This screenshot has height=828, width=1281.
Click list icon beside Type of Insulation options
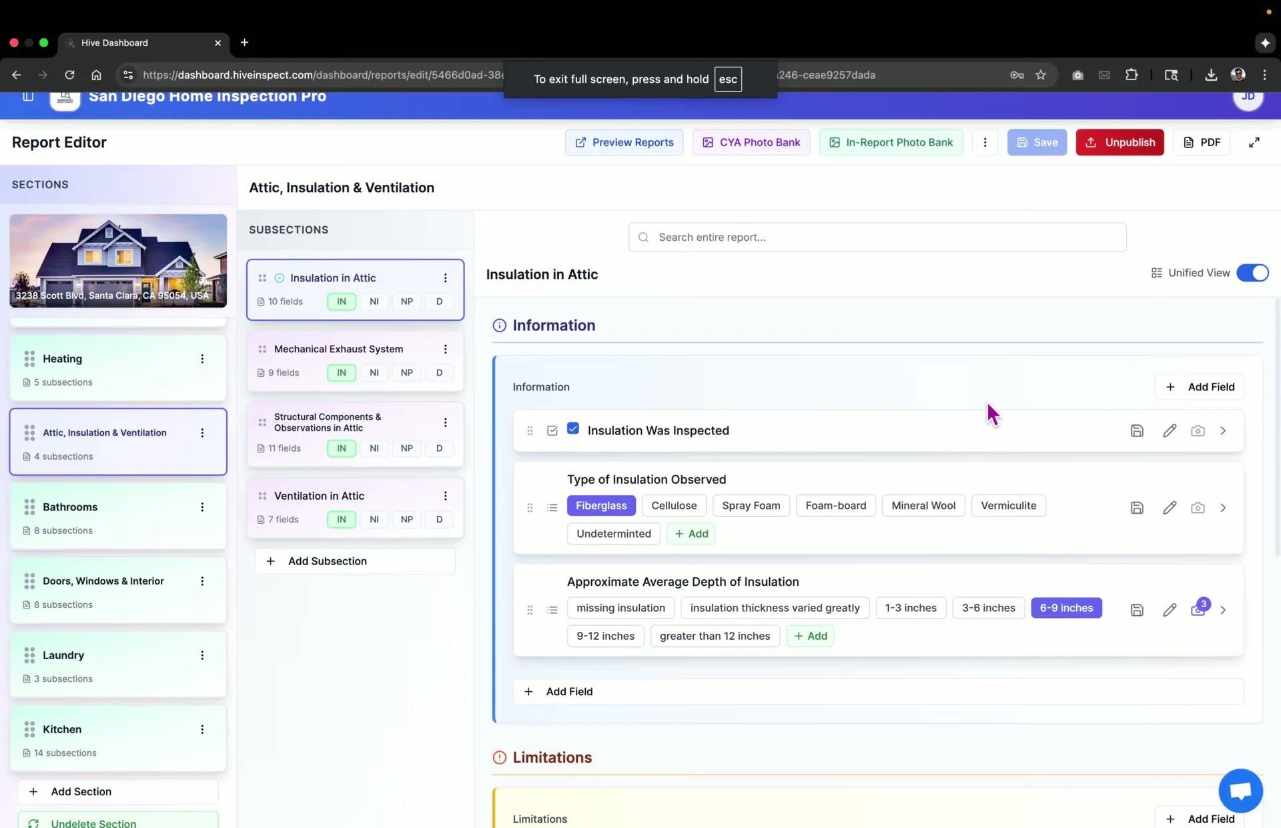pos(552,508)
